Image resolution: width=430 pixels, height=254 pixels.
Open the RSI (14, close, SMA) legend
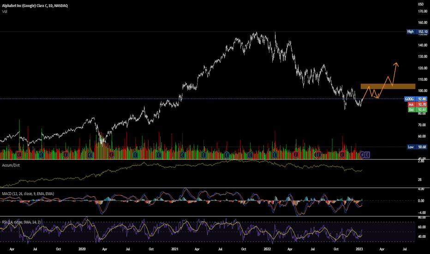[21, 222]
